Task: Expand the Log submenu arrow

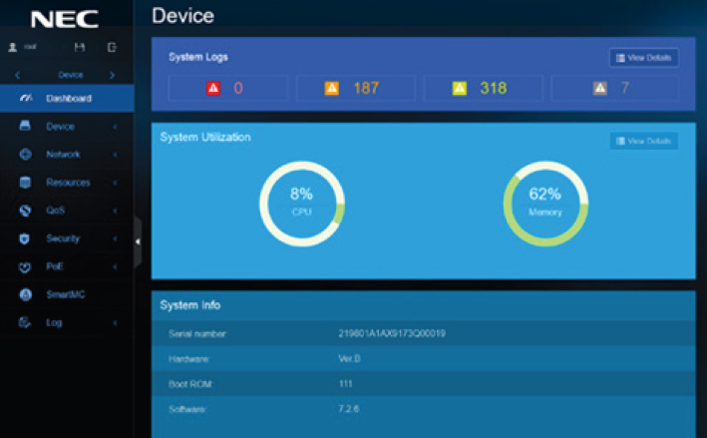Action: (115, 323)
